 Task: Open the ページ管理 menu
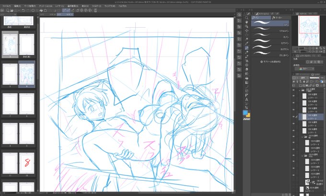tap(30, 6)
